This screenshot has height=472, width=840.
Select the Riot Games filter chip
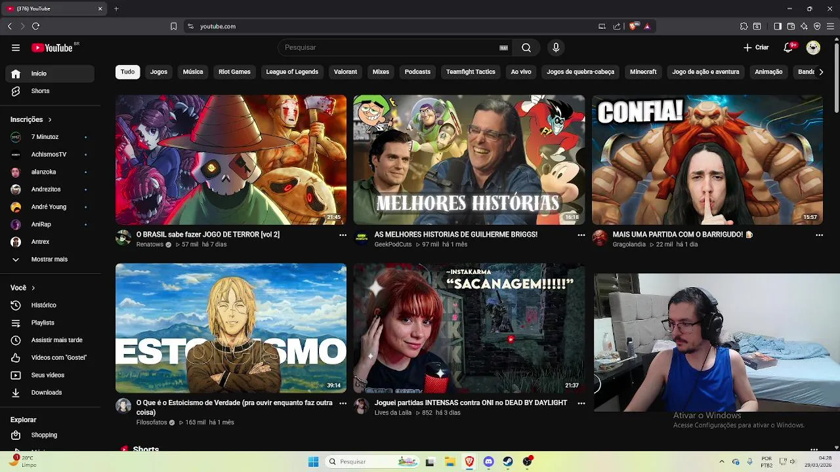point(234,72)
